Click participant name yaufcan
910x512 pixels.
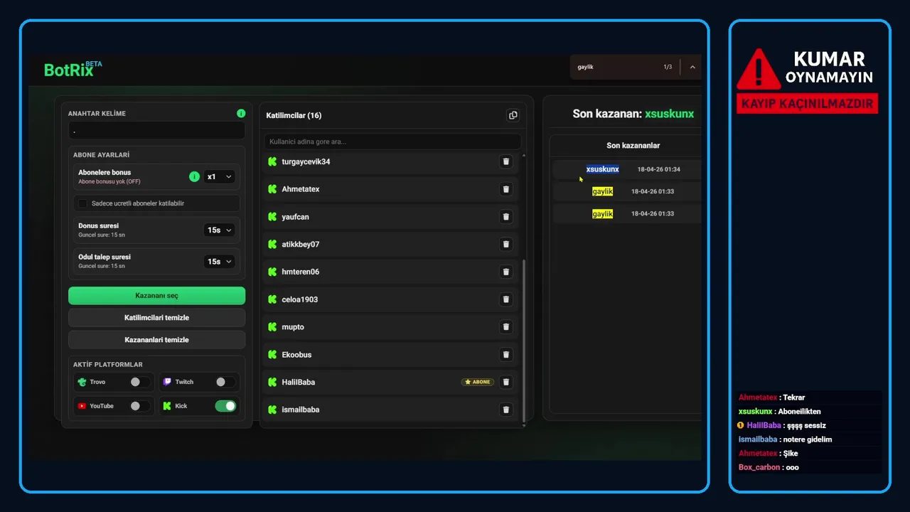[x=295, y=217]
